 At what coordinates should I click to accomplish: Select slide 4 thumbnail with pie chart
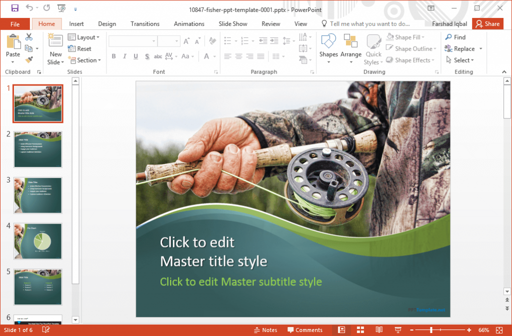pyautogui.click(x=37, y=241)
